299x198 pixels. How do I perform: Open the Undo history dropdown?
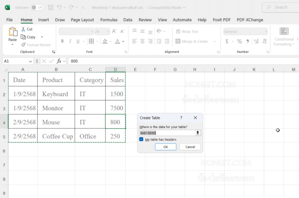coord(64,7)
